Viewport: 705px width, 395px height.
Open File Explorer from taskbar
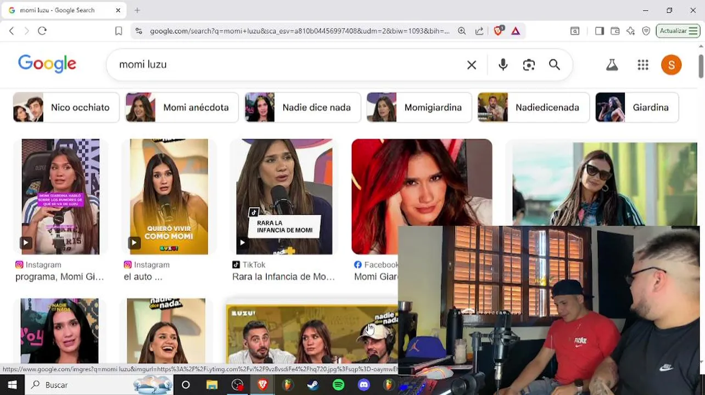point(211,385)
